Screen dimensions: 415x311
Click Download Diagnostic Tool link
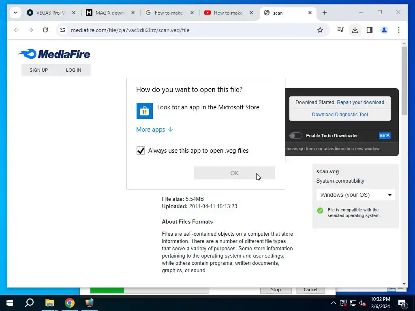click(340, 115)
